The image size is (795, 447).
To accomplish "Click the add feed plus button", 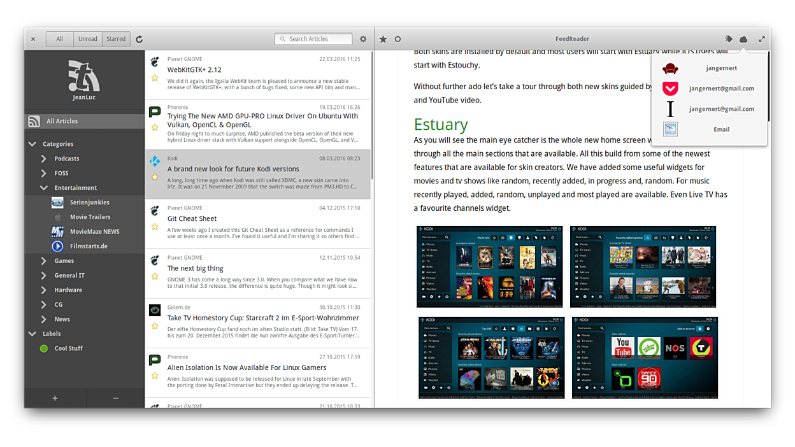I will [x=55, y=398].
